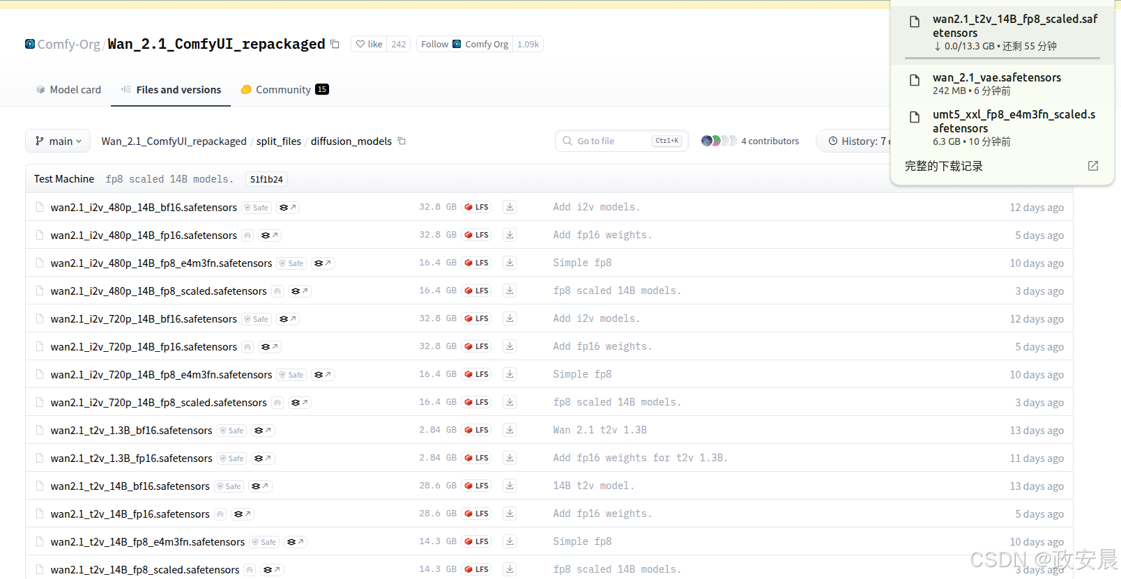Download wan2.1_i2v_720p_14B_fp8_scaled.safetensors file

[x=510, y=402]
